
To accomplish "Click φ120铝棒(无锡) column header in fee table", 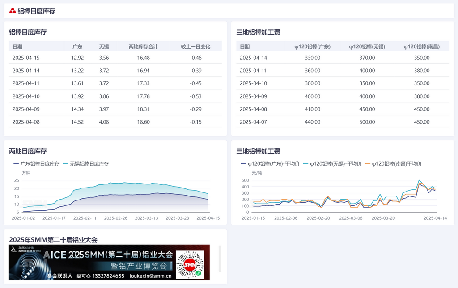I will 367,46.
